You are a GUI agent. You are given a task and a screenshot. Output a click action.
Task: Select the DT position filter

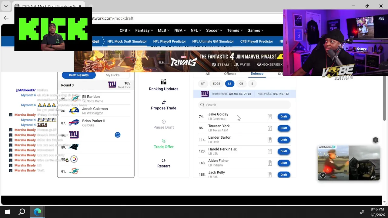click(203, 84)
